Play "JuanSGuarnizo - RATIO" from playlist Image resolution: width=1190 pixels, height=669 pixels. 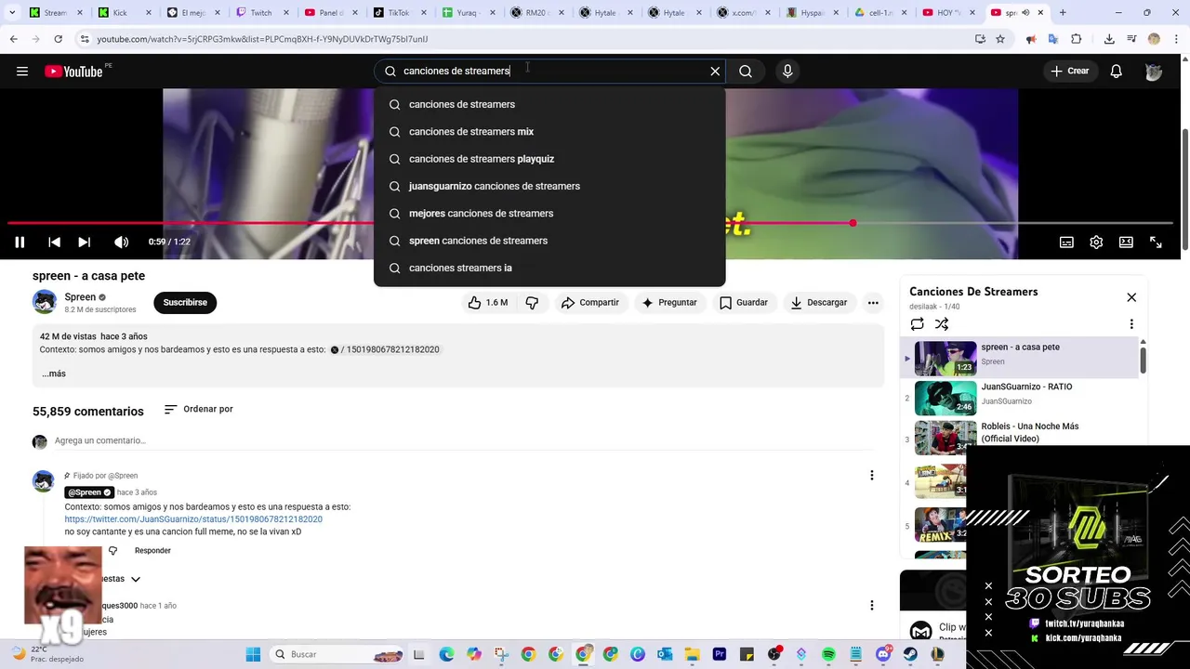click(x=1020, y=399)
